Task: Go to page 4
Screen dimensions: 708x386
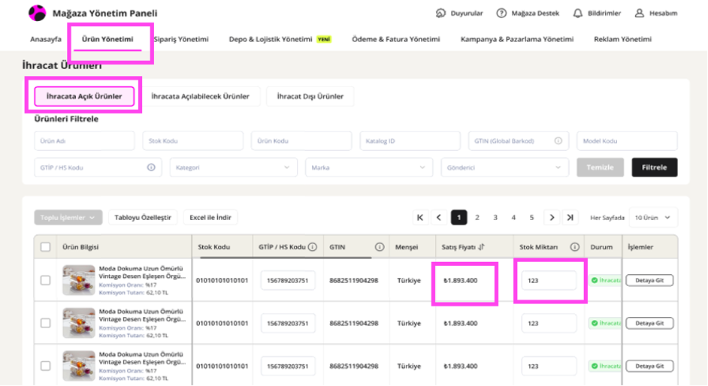Action: (513, 217)
